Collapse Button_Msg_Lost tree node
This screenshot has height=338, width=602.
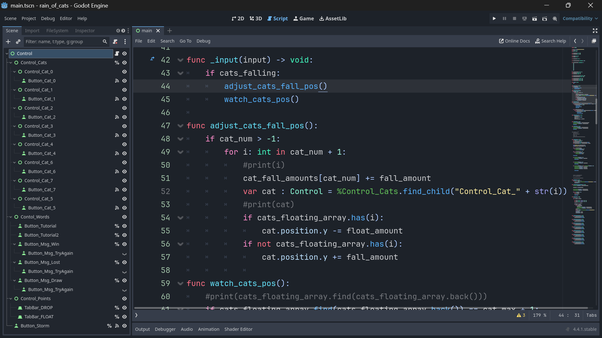(x=14, y=262)
